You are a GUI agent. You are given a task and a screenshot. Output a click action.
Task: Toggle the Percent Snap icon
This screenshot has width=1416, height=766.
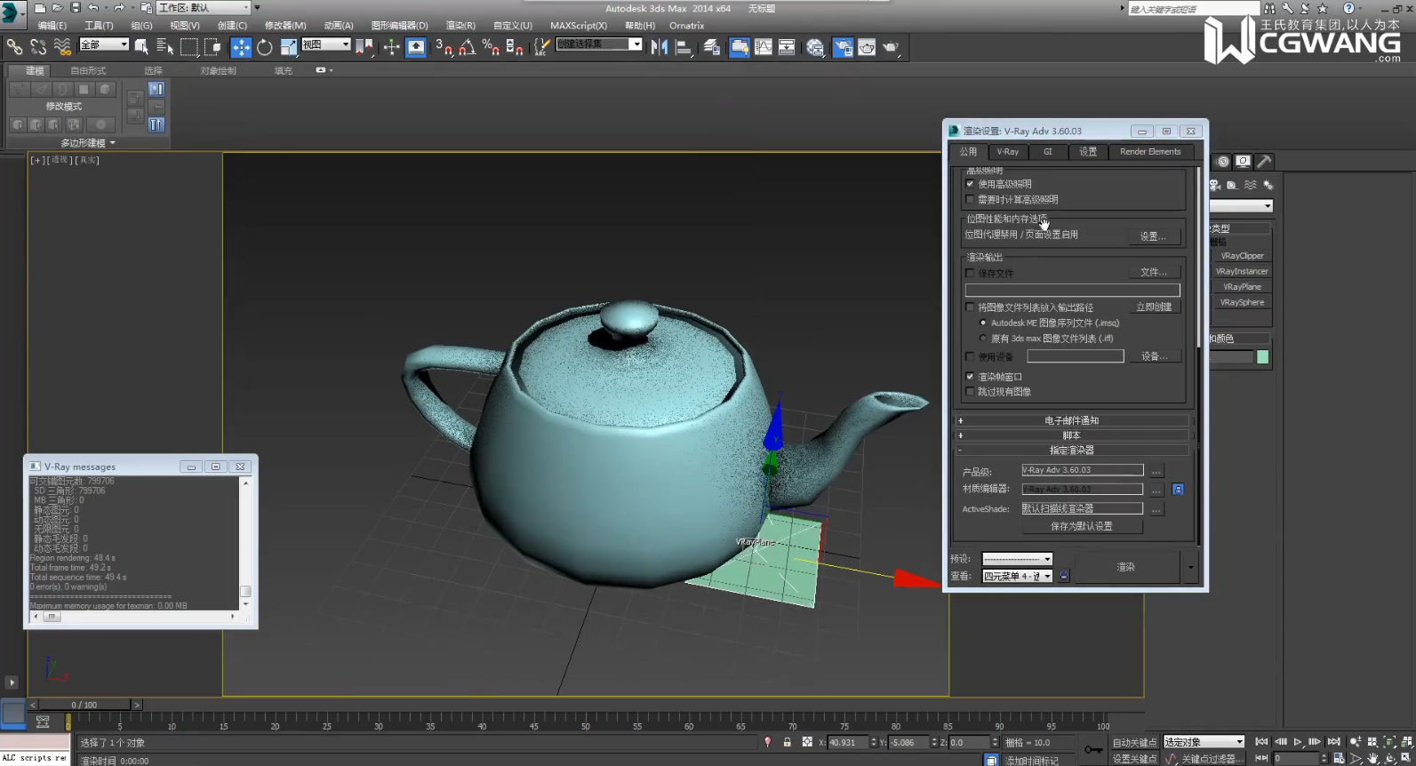click(x=491, y=47)
